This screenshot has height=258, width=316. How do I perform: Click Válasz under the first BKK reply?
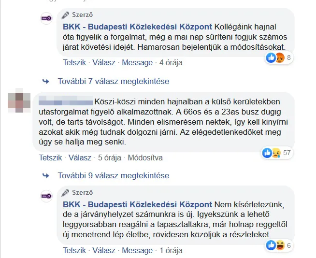[x=103, y=62]
